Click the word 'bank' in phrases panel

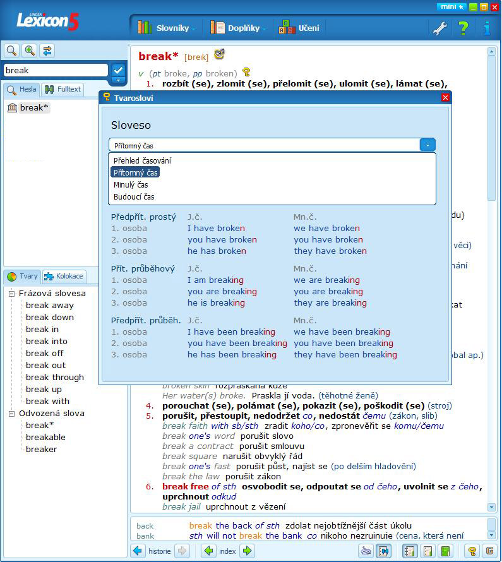145,536
